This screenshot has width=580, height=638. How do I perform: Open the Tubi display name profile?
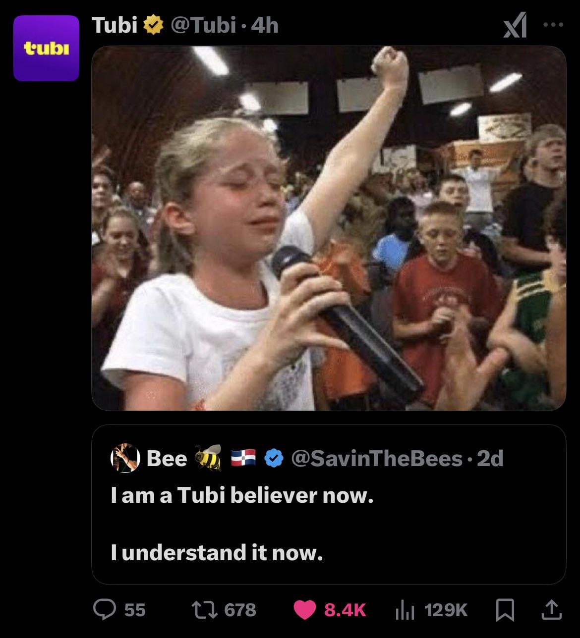[x=115, y=24]
